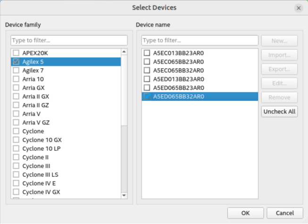
Task: Enable the Agilex 7 checkbox
Action: [16, 70]
